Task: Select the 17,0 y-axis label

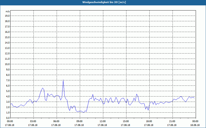Action: tap(7, 26)
